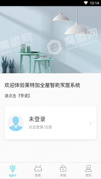
Task: Select the 我的 tab label
Action: point(88,175)
